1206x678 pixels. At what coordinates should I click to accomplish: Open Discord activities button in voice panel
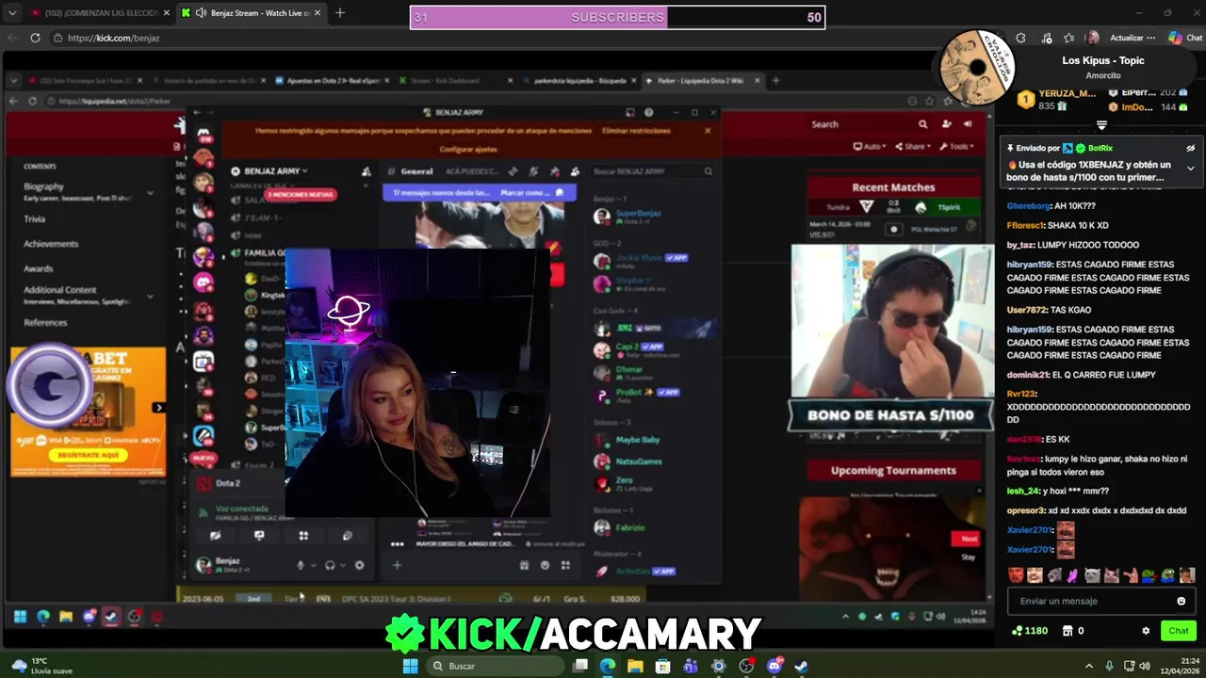click(303, 536)
